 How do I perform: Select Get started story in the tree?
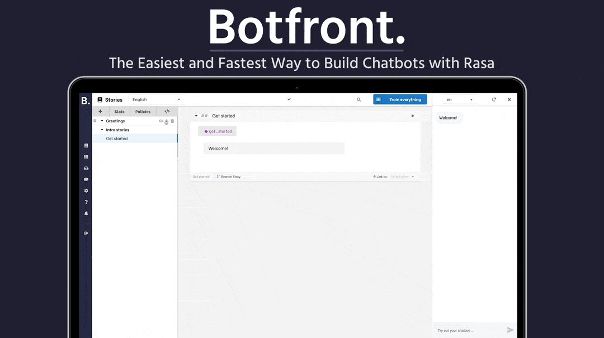(x=135, y=139)
